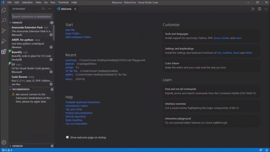Click the Open folder link
The image size is (270, 152).
(73, 33)
